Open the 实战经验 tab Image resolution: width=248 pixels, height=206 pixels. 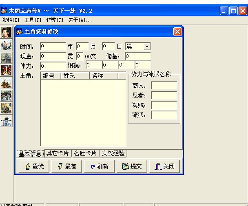tap(113, 153)
